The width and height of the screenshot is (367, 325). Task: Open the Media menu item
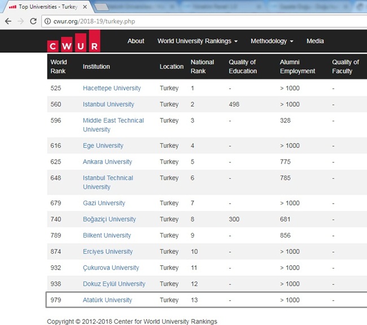[315, 41]
